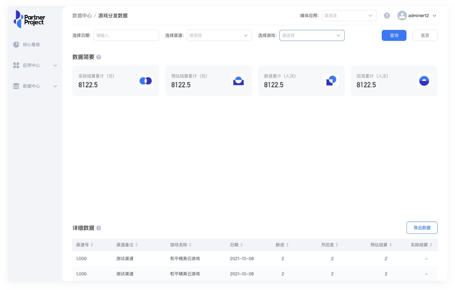The width and height of the screenshot is (455, 290).
Task: Open the 媒体应用 dropdown
Action: [x=349, y=16]
